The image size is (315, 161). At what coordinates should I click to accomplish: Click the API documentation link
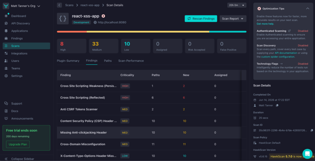coord(286,53)
